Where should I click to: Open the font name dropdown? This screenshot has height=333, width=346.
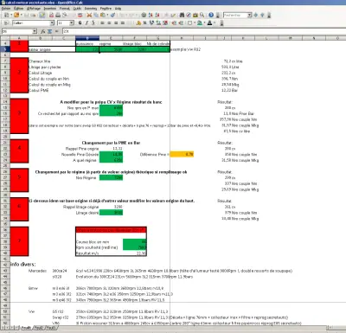(x=52, y=22)
